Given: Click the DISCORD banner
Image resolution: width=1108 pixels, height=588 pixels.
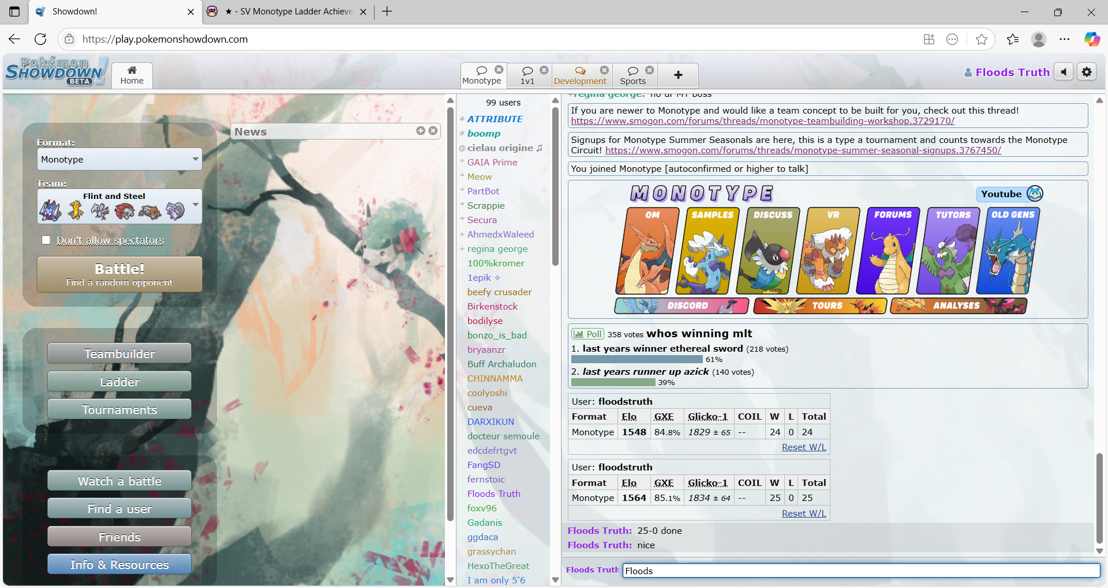Looking at the screenshot, I should [x=682, y=306].
